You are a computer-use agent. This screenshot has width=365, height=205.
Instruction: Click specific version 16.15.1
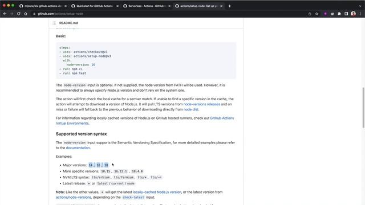pyautogui.click(x=120, y=171)
